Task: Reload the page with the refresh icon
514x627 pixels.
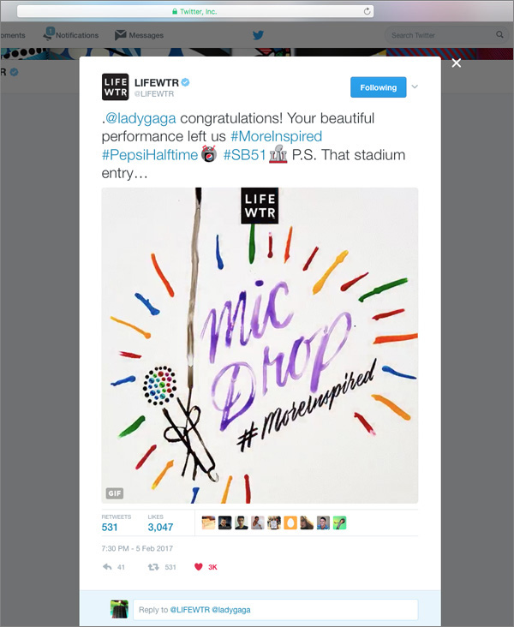Action: coord(367,11)
